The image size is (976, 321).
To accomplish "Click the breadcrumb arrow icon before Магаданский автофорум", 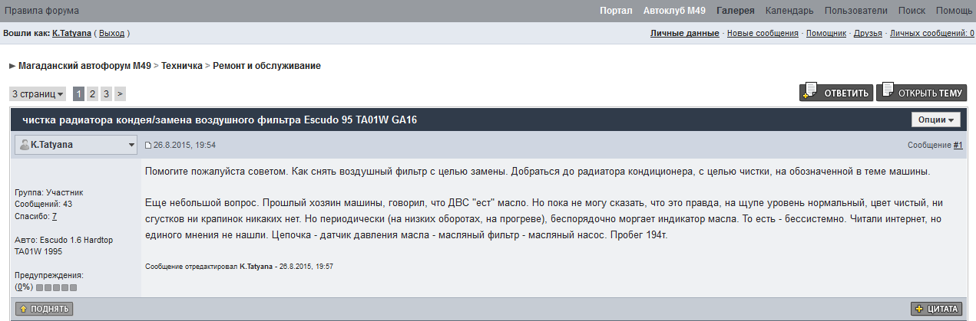I will [12, 66].
